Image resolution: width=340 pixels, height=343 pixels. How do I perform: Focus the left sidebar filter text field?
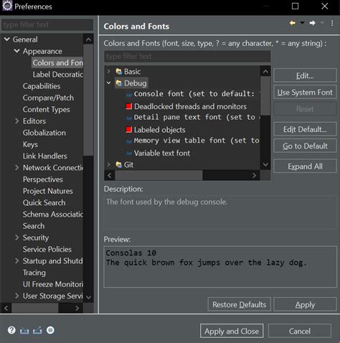coord(47,24)
